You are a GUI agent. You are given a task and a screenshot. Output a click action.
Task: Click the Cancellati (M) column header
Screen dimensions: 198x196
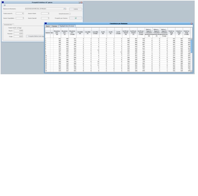pyautogui.click(x=80, y=33)
